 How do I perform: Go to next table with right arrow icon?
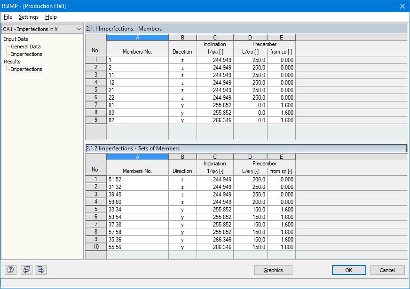[40, 270]
